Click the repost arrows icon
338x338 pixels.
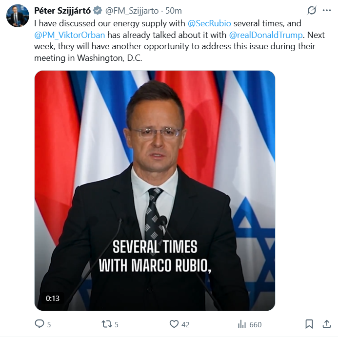coord(106,324)
